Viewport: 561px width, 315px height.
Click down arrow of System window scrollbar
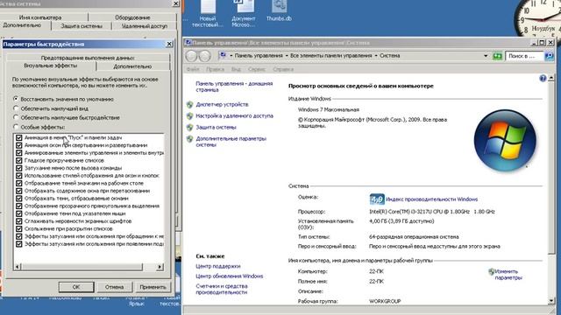551,301
